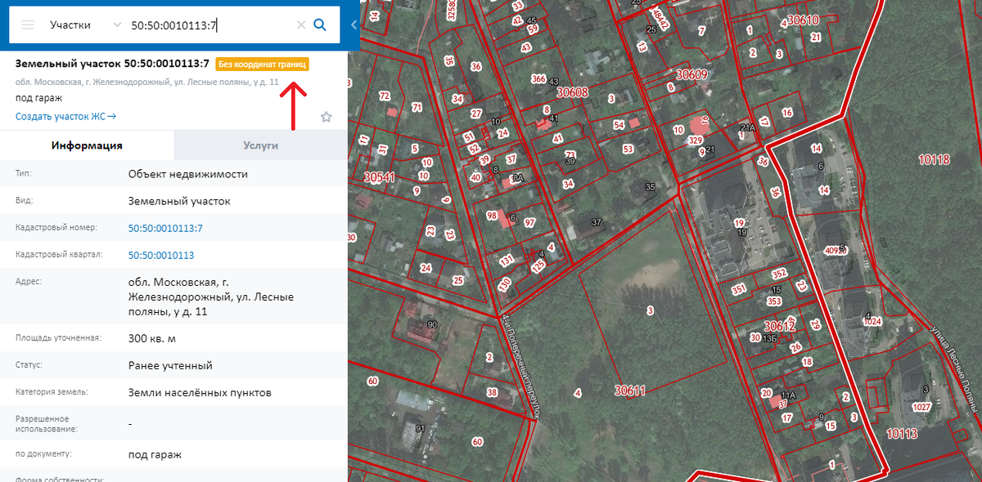Click the Без координат границ badge

pyautogui.click(x=262, y=64)
